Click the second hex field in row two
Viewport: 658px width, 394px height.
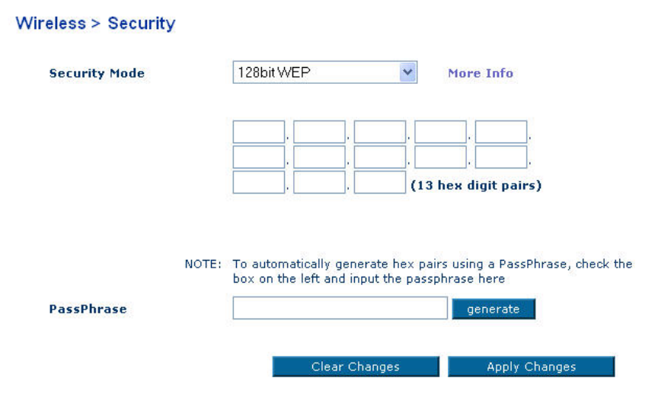[319, 157]
